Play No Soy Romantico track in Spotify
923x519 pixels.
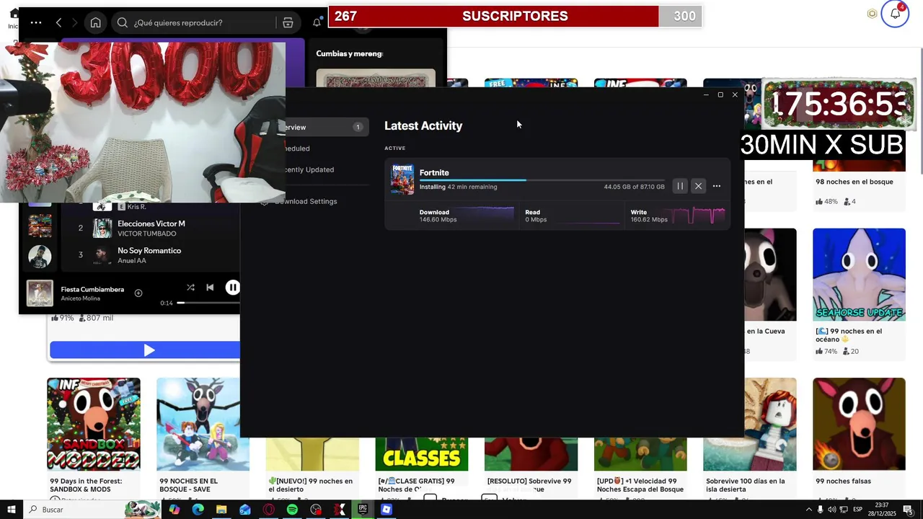coord(149,250)
